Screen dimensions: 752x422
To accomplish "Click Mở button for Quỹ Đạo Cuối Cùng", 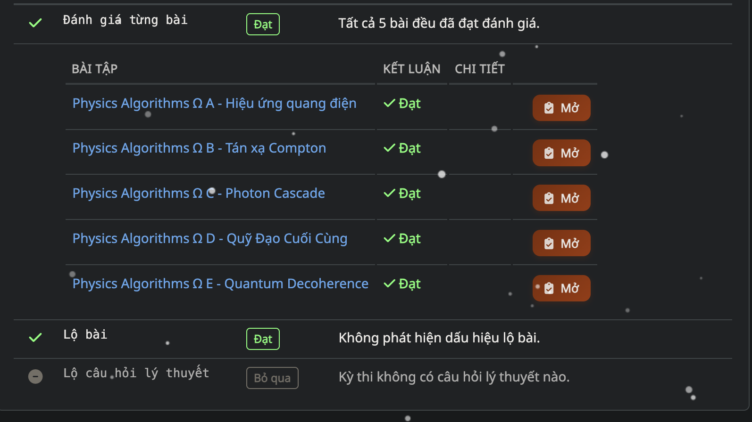I will 561,243.
